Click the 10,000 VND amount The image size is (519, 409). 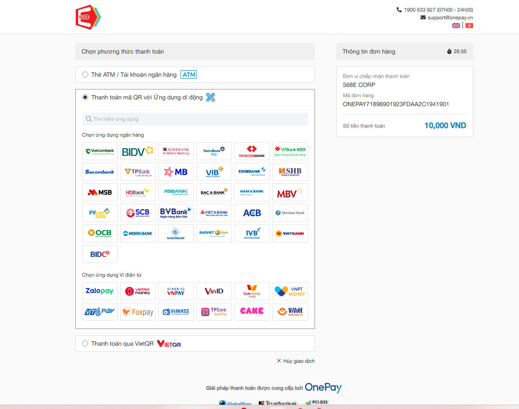445,125
